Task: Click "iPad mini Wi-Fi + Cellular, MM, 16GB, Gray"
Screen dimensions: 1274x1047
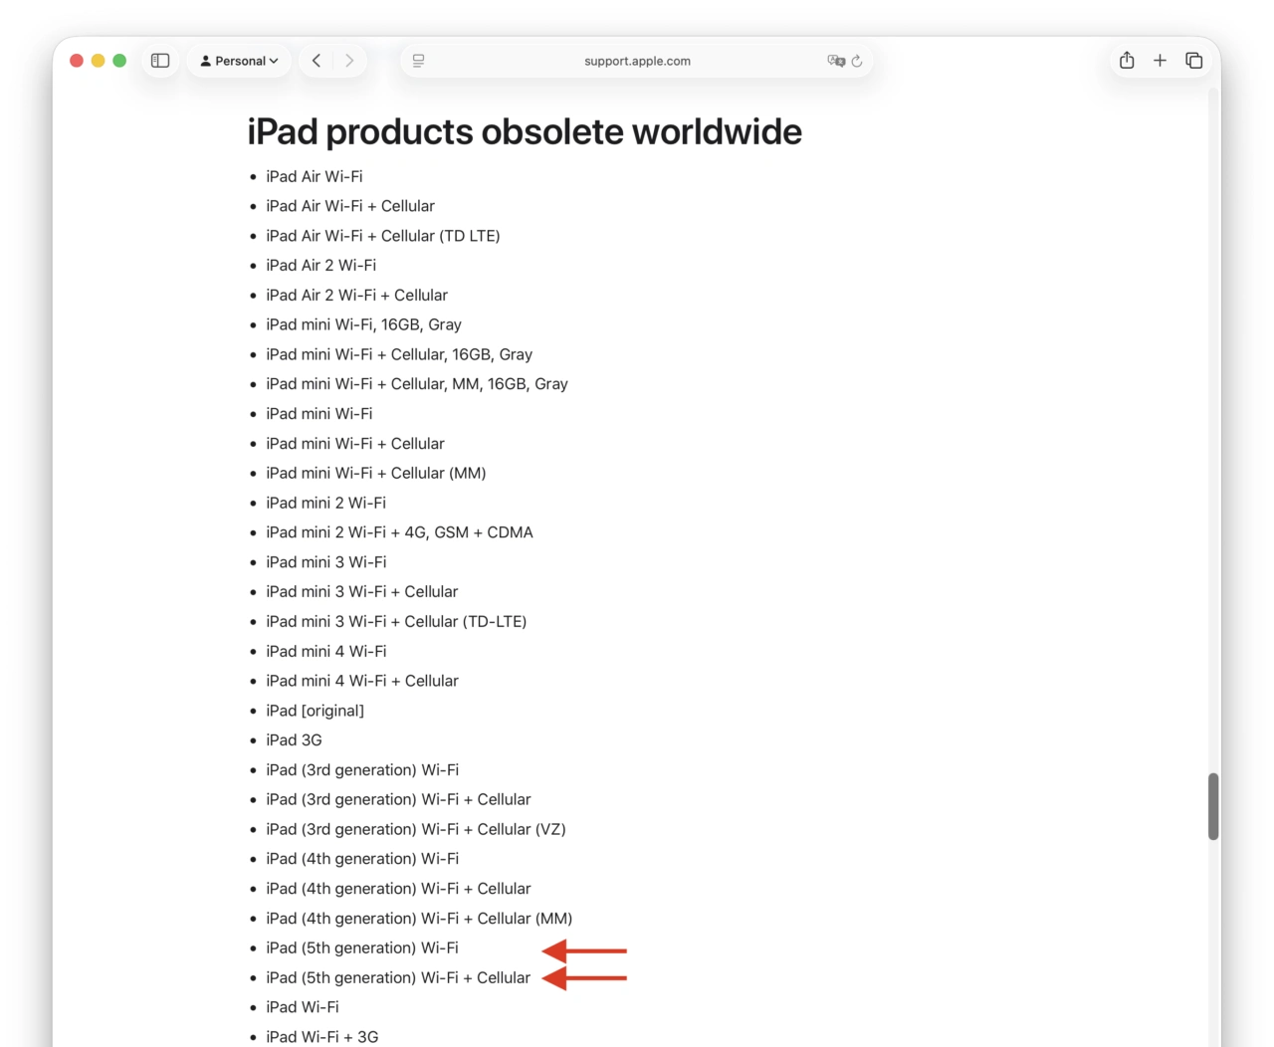Action: point(417,384)
